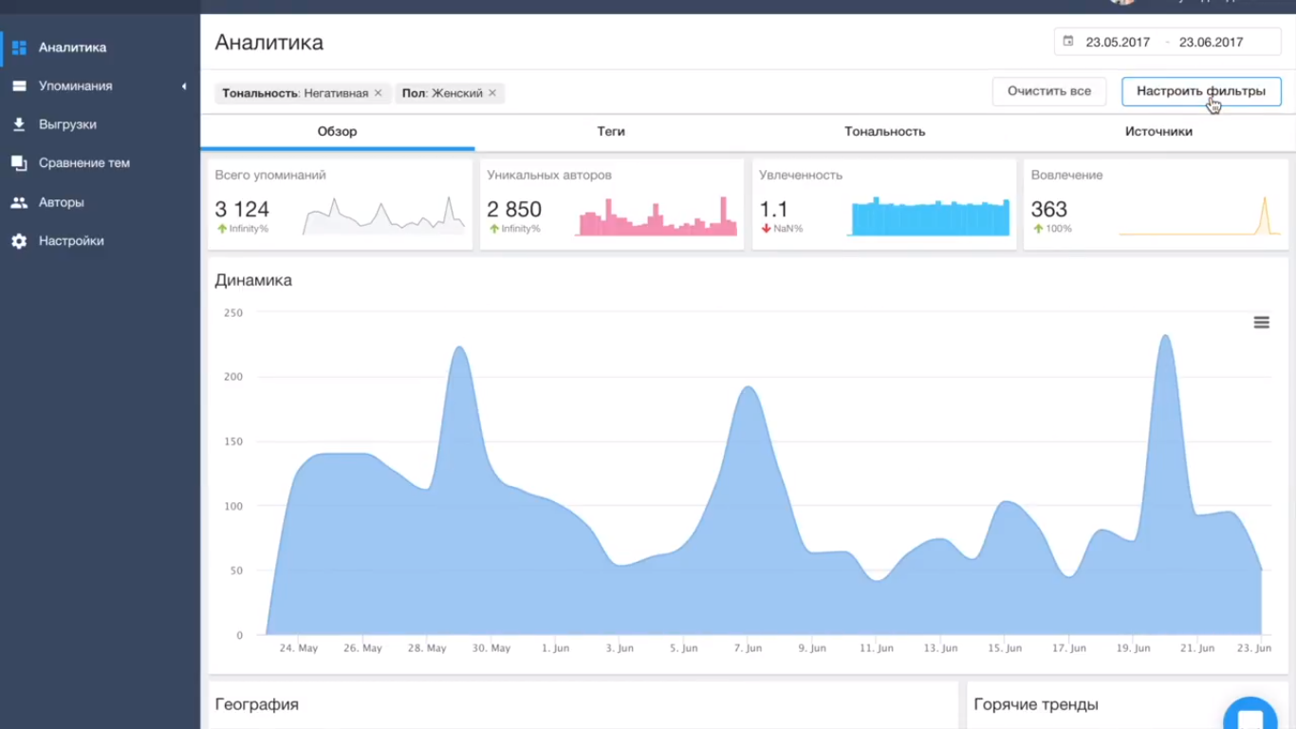Open the Источники tab
Image resolution: width=1296 pixels, height=729 pixels.
(1158, 132)
